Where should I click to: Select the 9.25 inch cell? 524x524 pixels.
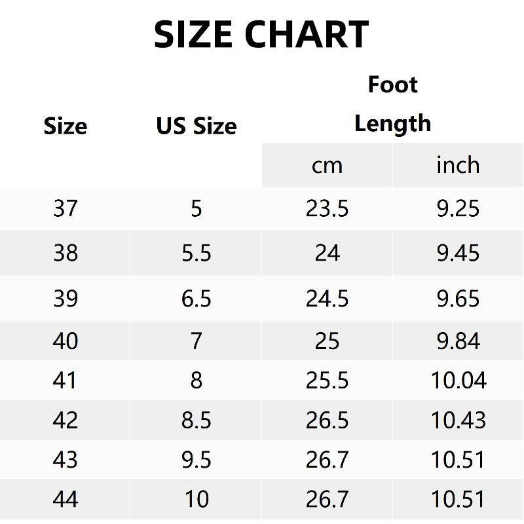pyautogui.click(x=458, y=209)
